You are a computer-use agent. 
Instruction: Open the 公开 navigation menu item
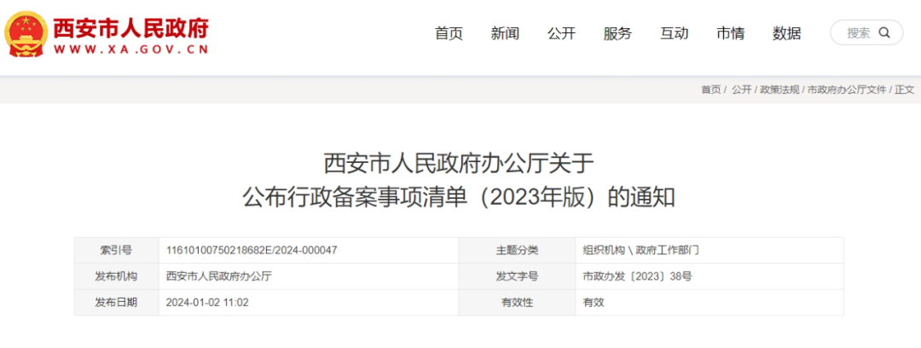pyautogui.click(x=561, y=33)
